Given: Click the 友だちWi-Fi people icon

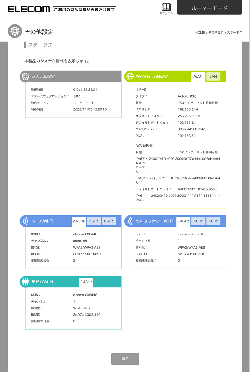Looking at the screenshot, I should (x=25, y=282).
